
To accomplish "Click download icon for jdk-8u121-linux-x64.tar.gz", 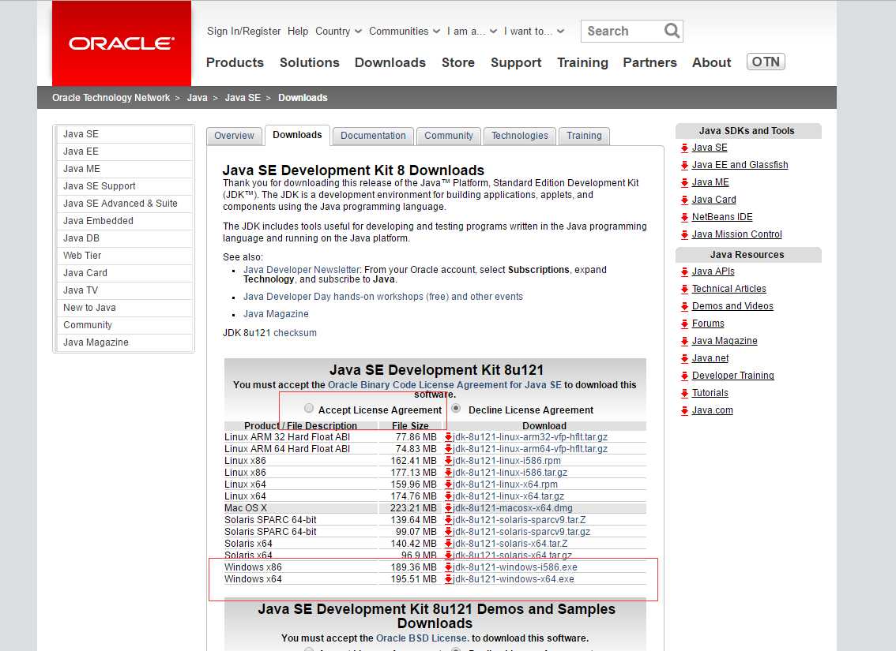I will (449, 496).
